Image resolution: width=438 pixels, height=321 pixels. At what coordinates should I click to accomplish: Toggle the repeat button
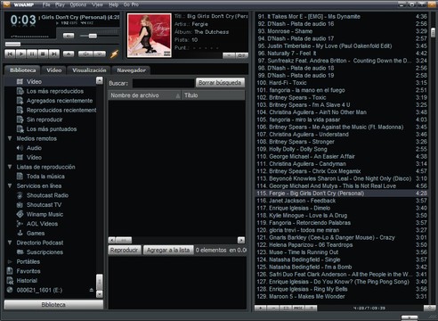100,53
